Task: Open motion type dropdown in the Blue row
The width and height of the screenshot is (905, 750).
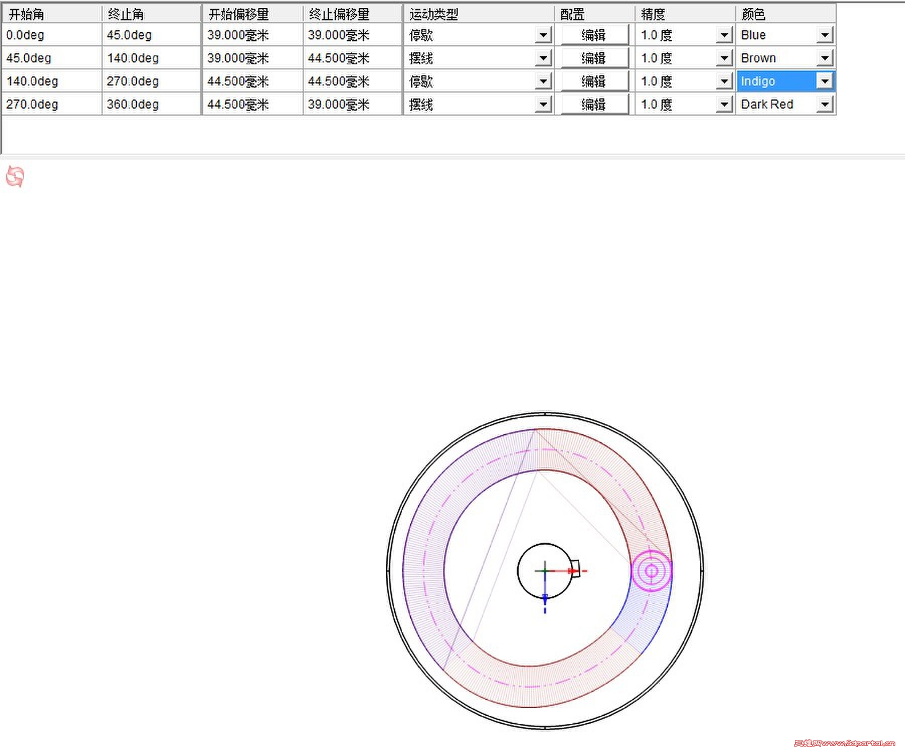Action: [x=542, y=35]
